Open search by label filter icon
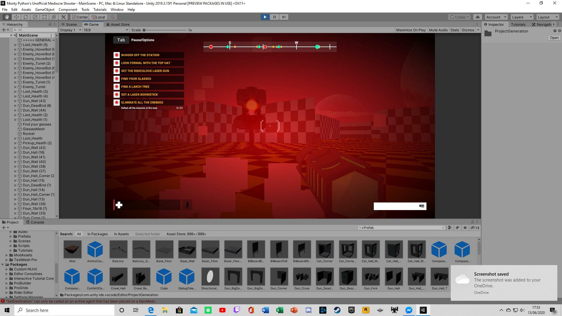 point(457,228)
